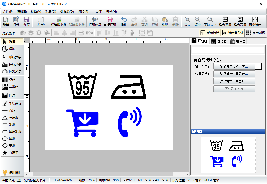Click fit to width (适合宽度) icon
The height and width of the screenshot is (184, 267).
point(225,22)
